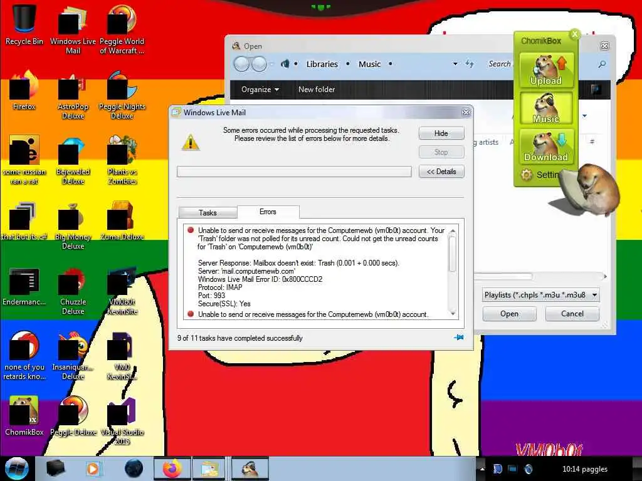Open the Organize dropdown menu
This screenshot has width=642, height=481.
(x=260, y=89)
